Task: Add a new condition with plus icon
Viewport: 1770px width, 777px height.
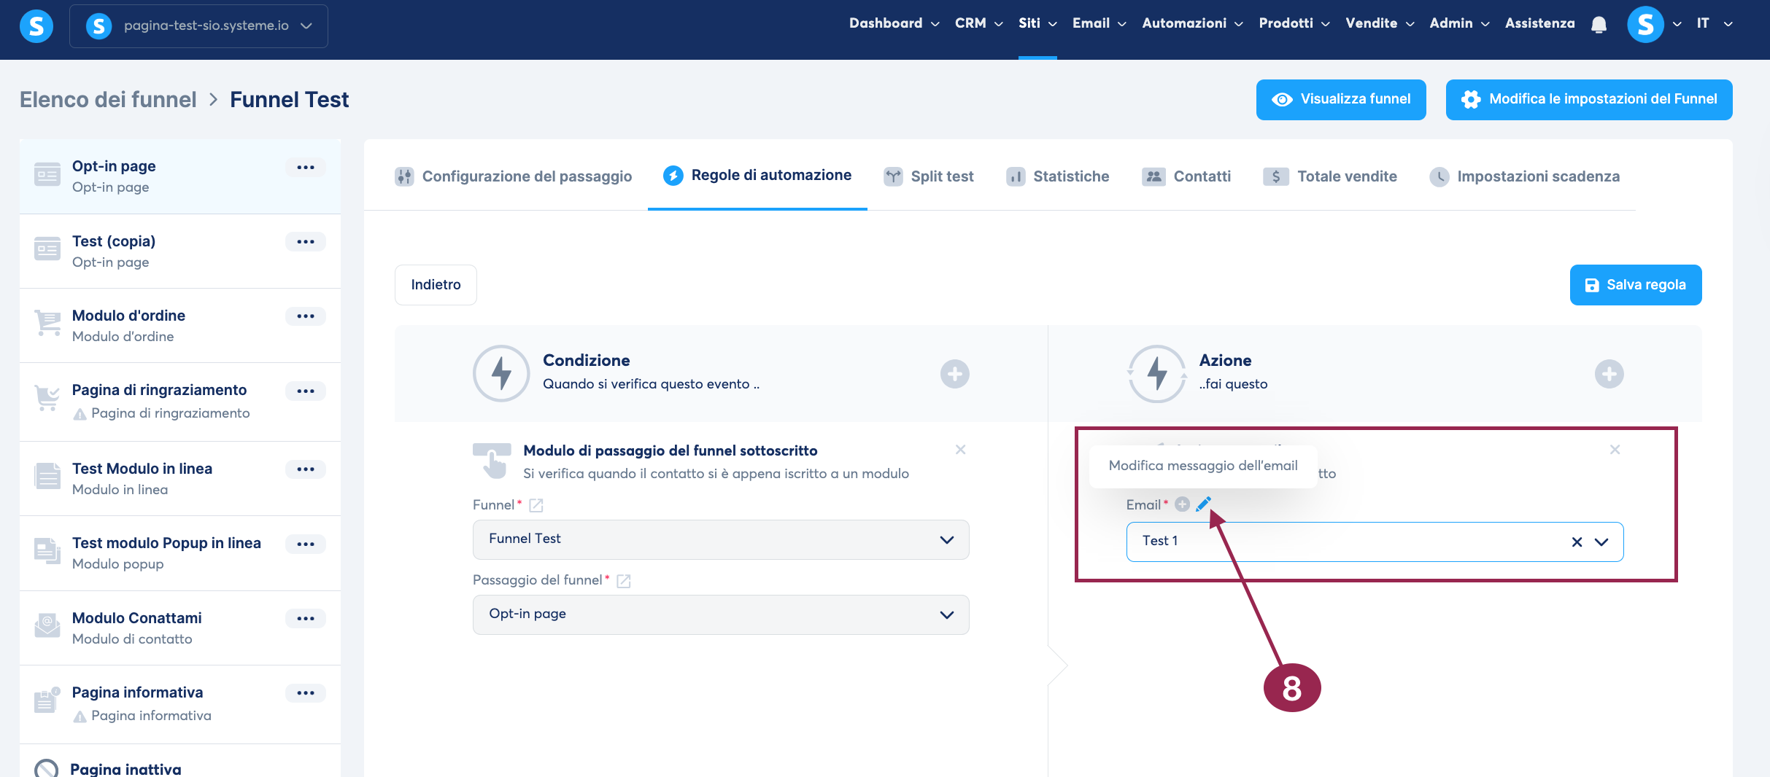Action: tap(954, 374)
